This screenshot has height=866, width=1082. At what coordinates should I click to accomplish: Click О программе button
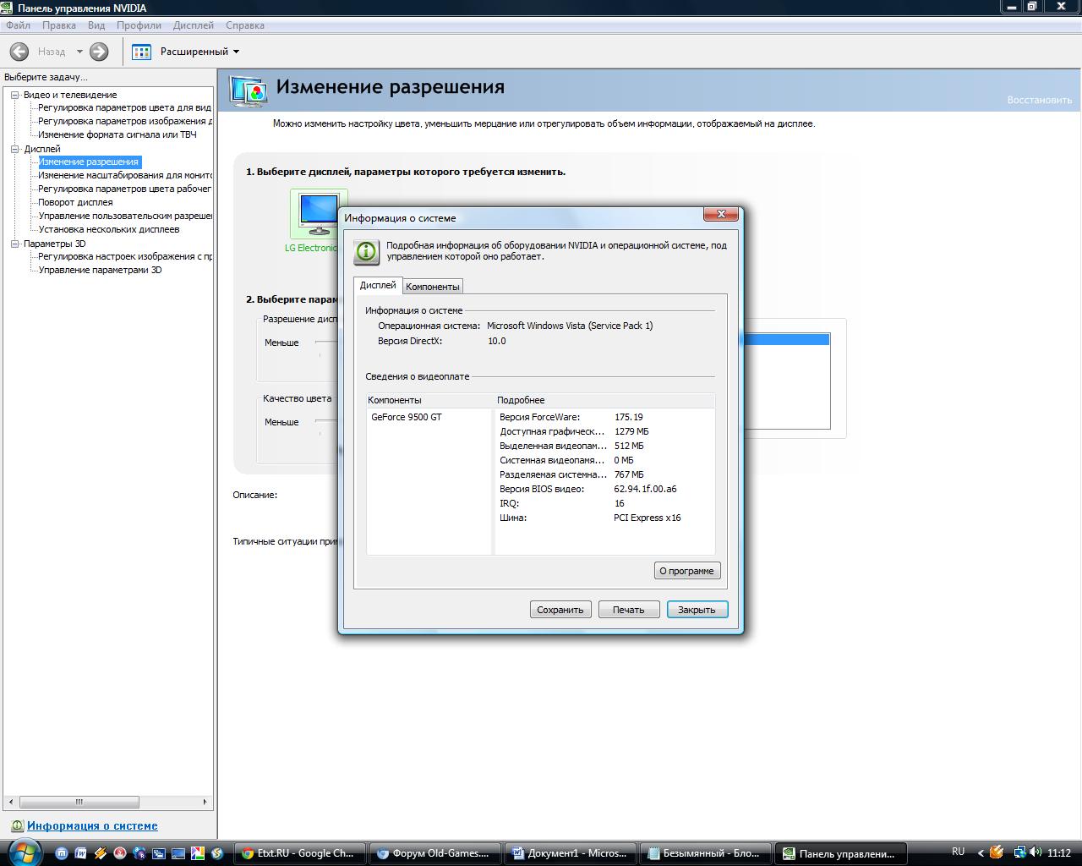pos(687,571)
